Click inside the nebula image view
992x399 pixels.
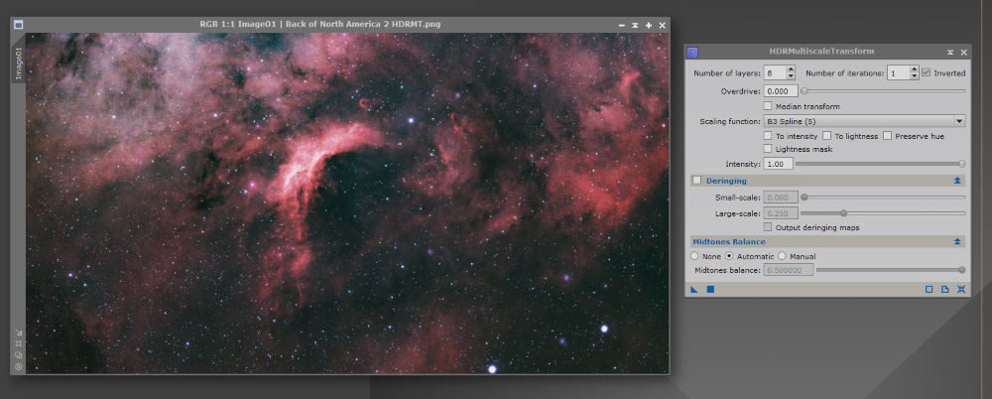click(346, 202)
